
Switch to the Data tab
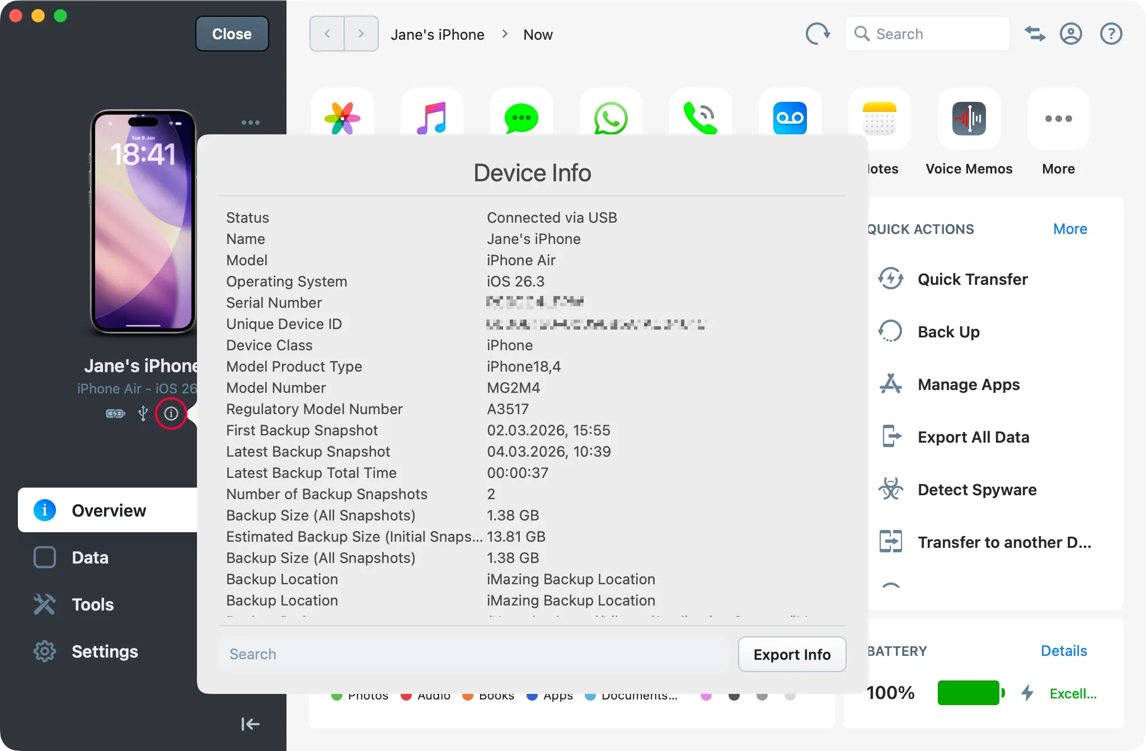tap(89, 557)
